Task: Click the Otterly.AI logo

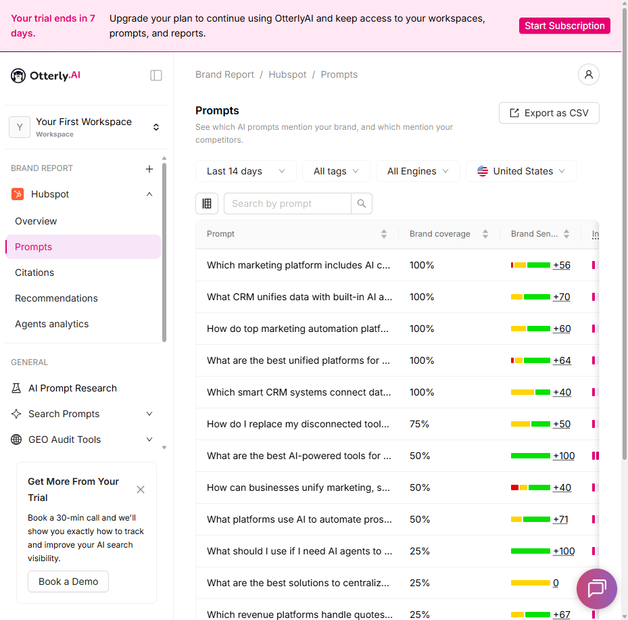Action: [46, 75]
